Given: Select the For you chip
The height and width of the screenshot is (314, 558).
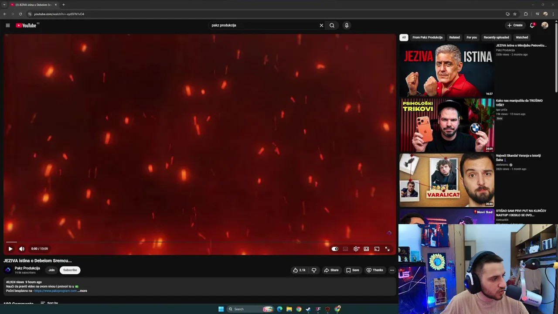Looking at the screenshot, I should pos(472,38).
